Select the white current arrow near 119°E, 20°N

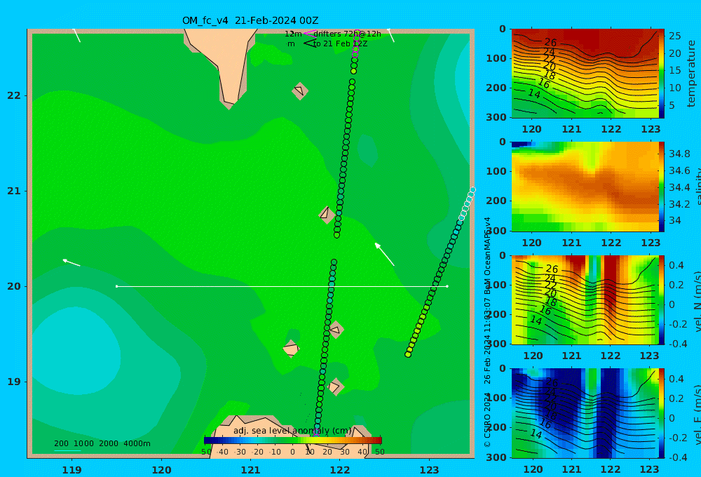[71, 262]
